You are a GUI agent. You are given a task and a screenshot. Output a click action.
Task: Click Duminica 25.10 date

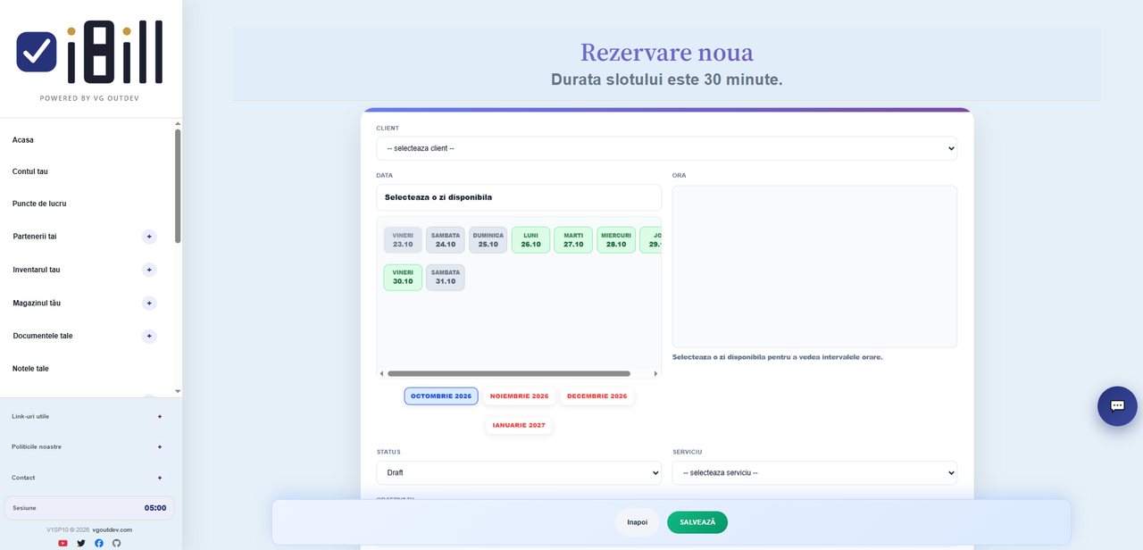(488, 240)
